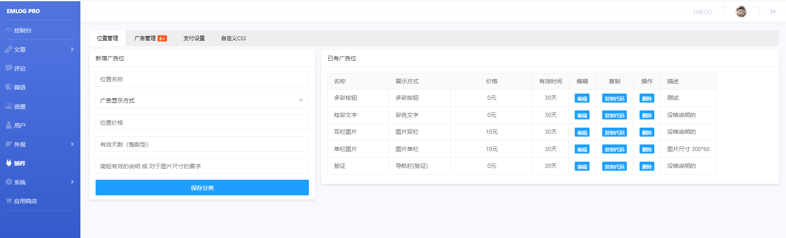Open the 插件 plugin icon
This screenshot has width=786, height=238.
coord(9,163)
